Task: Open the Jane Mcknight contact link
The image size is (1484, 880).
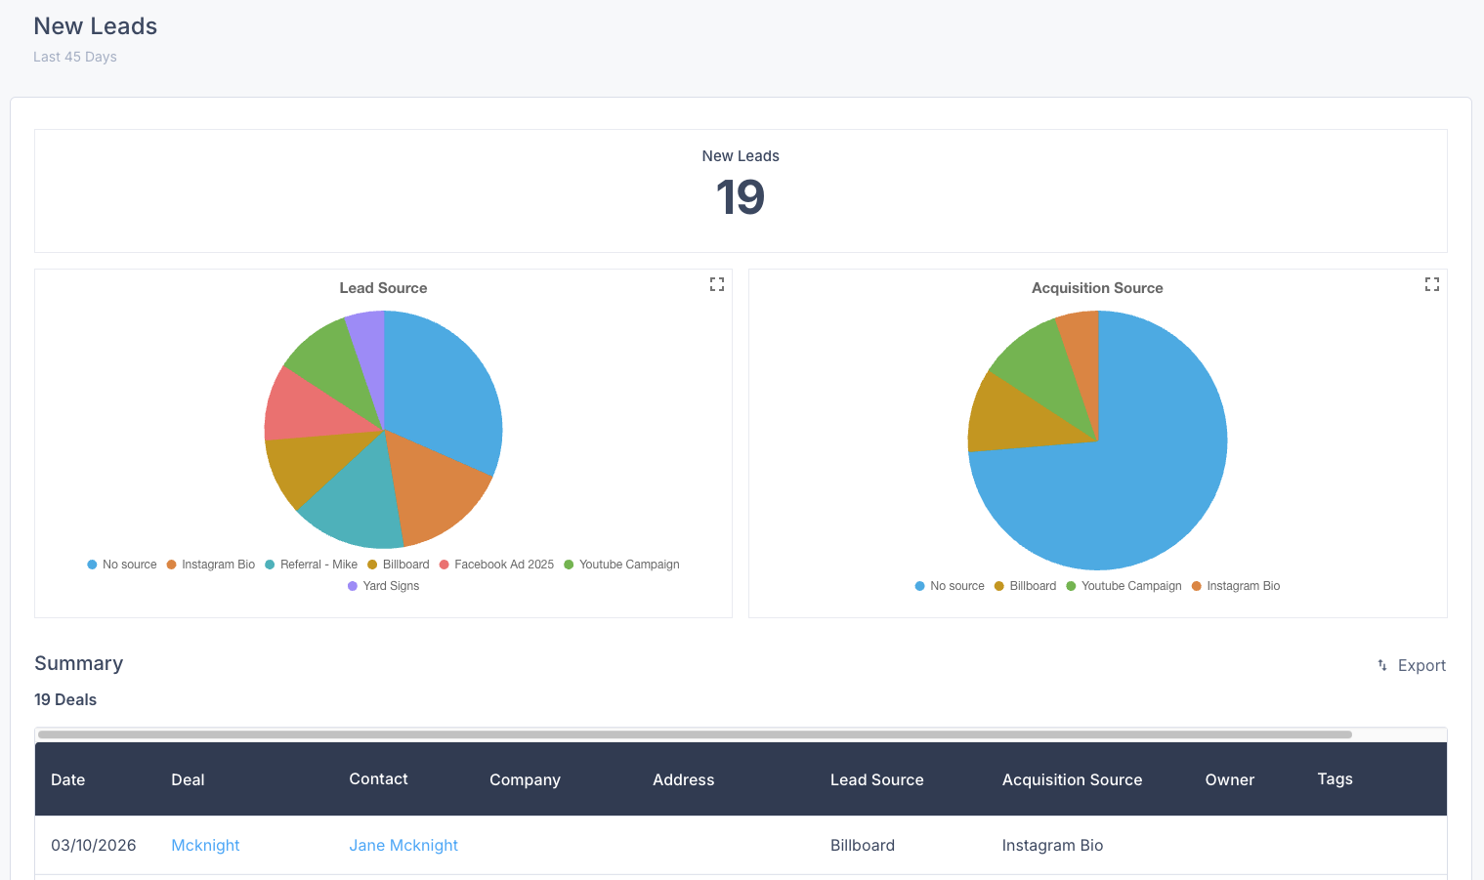Action: click(x=403, y=845)
